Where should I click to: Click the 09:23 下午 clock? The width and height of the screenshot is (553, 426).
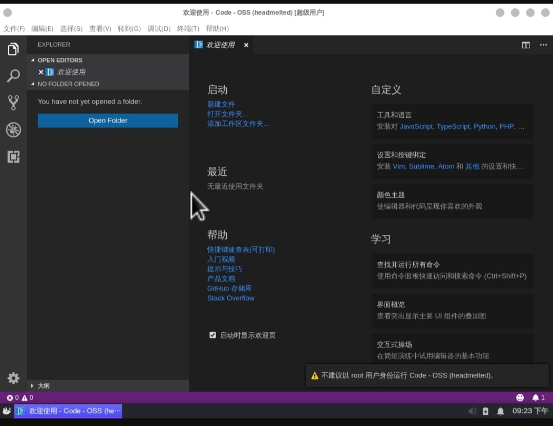530,411
